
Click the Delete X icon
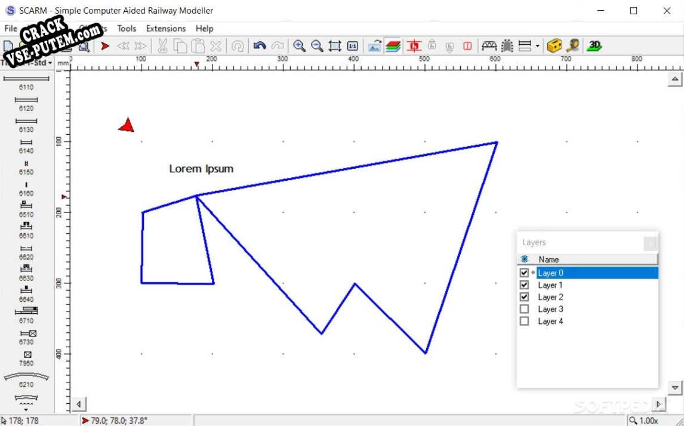click(216, 46)
